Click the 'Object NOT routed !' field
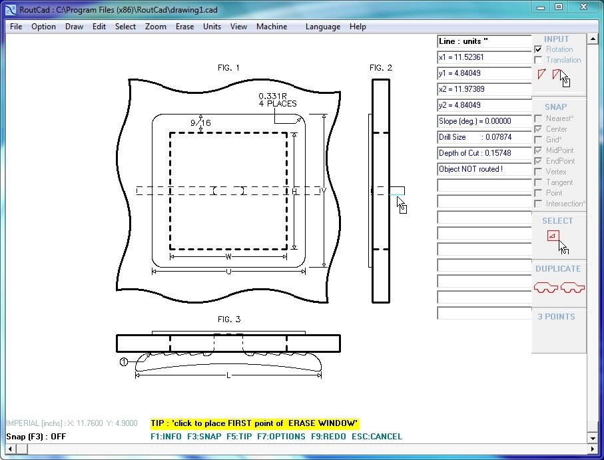The image size is (604, 460). click(x=484, y=169)
